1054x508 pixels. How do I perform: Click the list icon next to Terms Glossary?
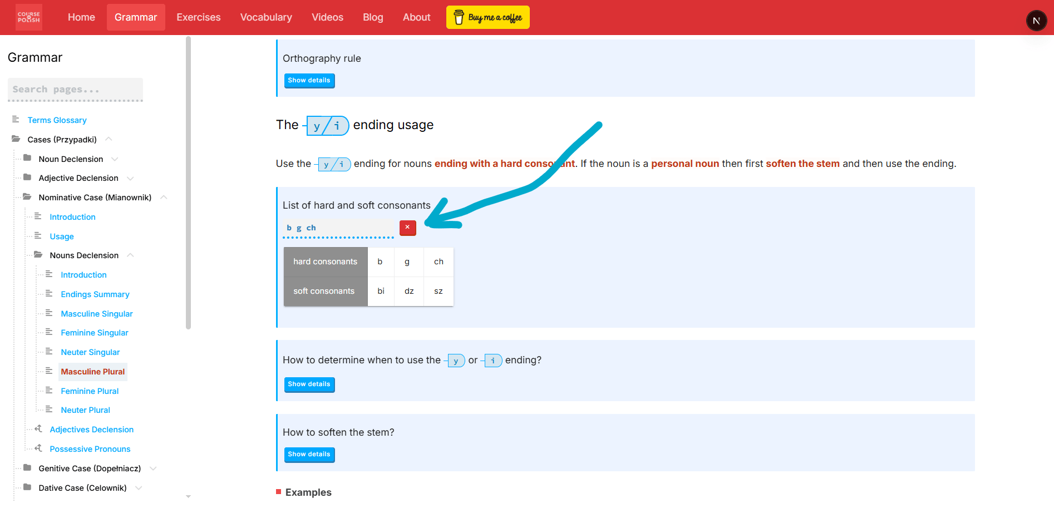tap(15, 119)
